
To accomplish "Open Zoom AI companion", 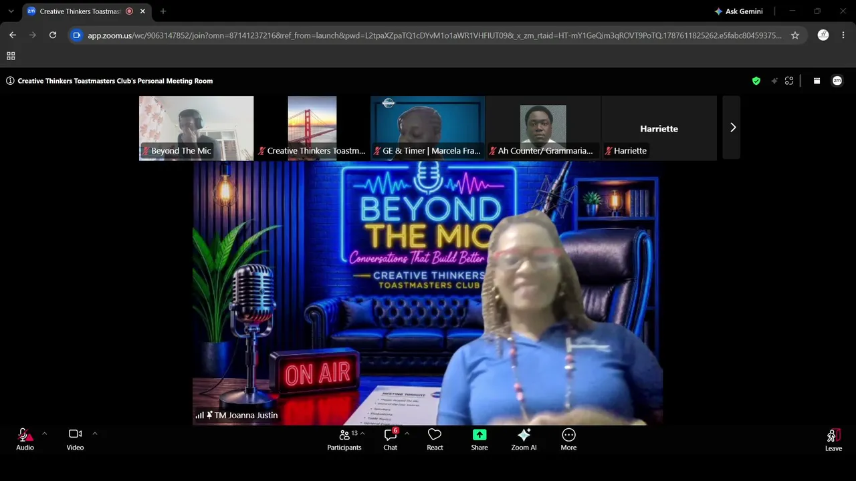I will coord(524,439).
